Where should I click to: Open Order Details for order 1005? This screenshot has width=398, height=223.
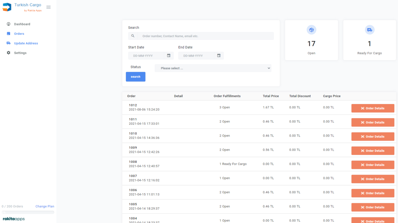point(373,207)
